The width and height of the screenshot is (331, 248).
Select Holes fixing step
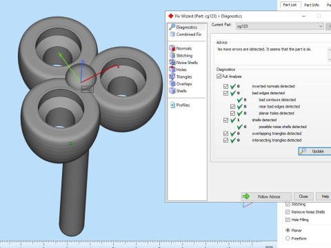tap(178, 70)
